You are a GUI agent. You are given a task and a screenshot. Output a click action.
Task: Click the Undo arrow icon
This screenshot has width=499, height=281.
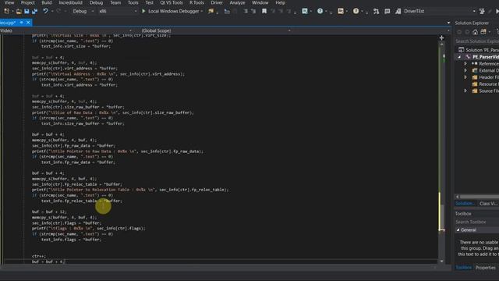coord(45,11)
